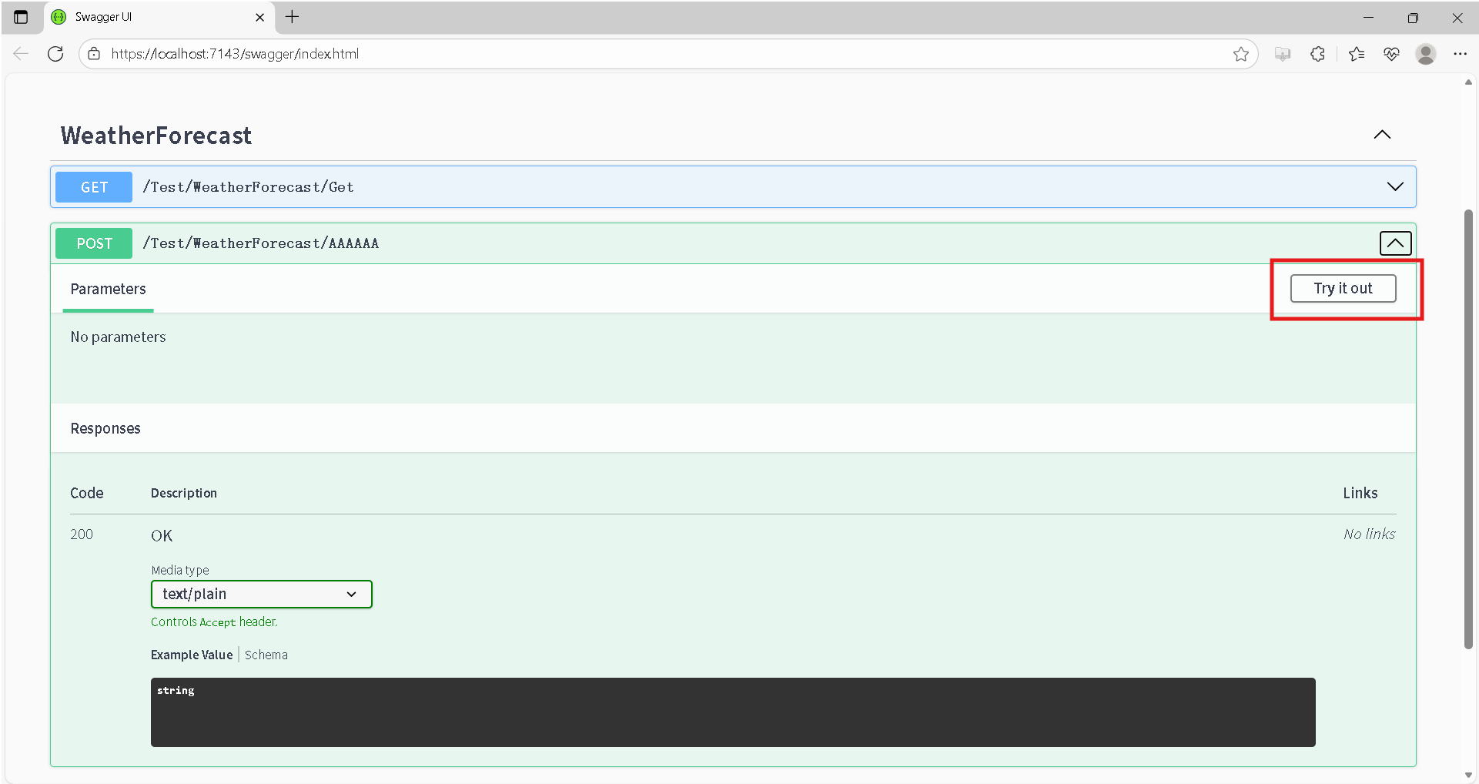Click the /Test/WeatherForecast/Get path
Image resolution: width=1479 pixels, height=784 pixels.
pyautogui.click(x=249, y=187)
